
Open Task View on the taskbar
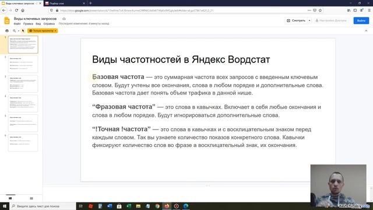tap(80, 206)
